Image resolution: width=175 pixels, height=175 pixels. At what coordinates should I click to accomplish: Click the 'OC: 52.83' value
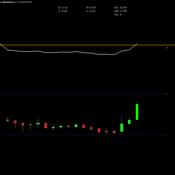(120, 7)
